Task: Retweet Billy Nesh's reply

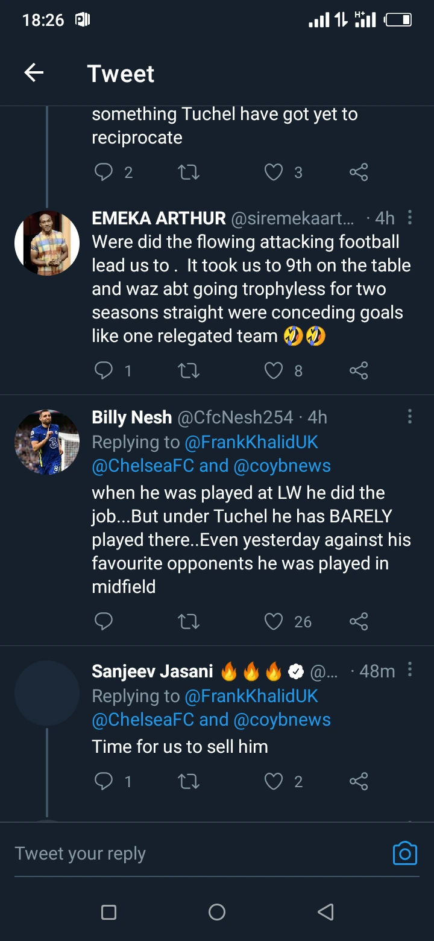Action: click(189, 621)
